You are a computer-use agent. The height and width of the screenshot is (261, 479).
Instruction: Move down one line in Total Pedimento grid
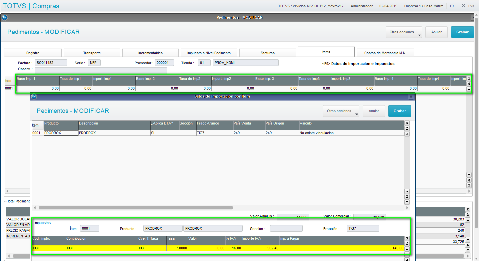tap(468, 240)
